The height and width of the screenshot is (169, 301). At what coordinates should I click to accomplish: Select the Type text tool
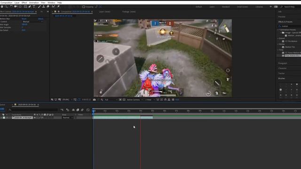(34, 7)
